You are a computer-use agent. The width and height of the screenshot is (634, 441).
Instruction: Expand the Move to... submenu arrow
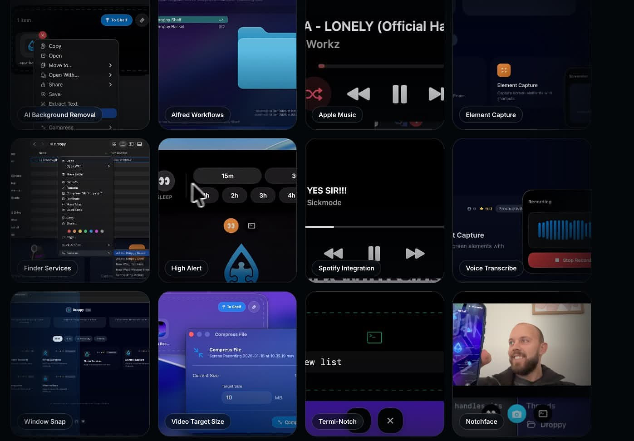(x=110, y=65)
